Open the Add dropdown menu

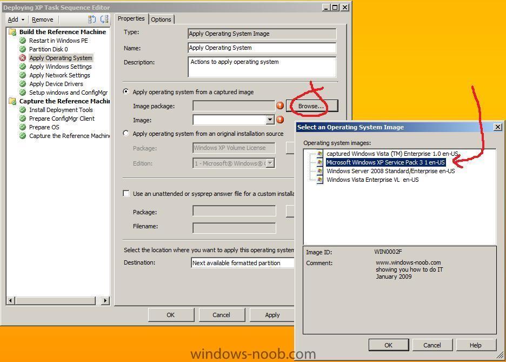click(16, 19)
